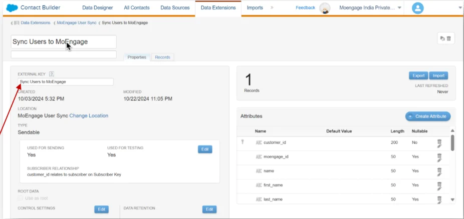Click the Create Attribute button
This screenshot has width=464, height=219.
coord(428,116)
